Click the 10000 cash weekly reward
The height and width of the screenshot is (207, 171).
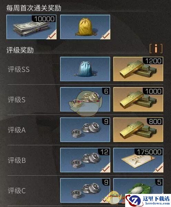pyautogui.click(x=31, y=27)
